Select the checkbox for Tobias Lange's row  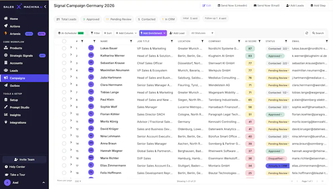[x=64, y=92]
